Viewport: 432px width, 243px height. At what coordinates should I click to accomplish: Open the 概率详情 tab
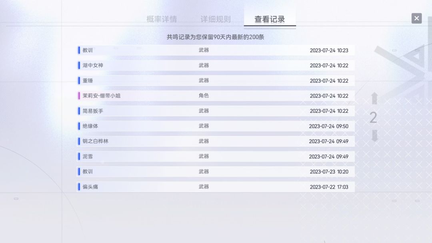(162, 19)
